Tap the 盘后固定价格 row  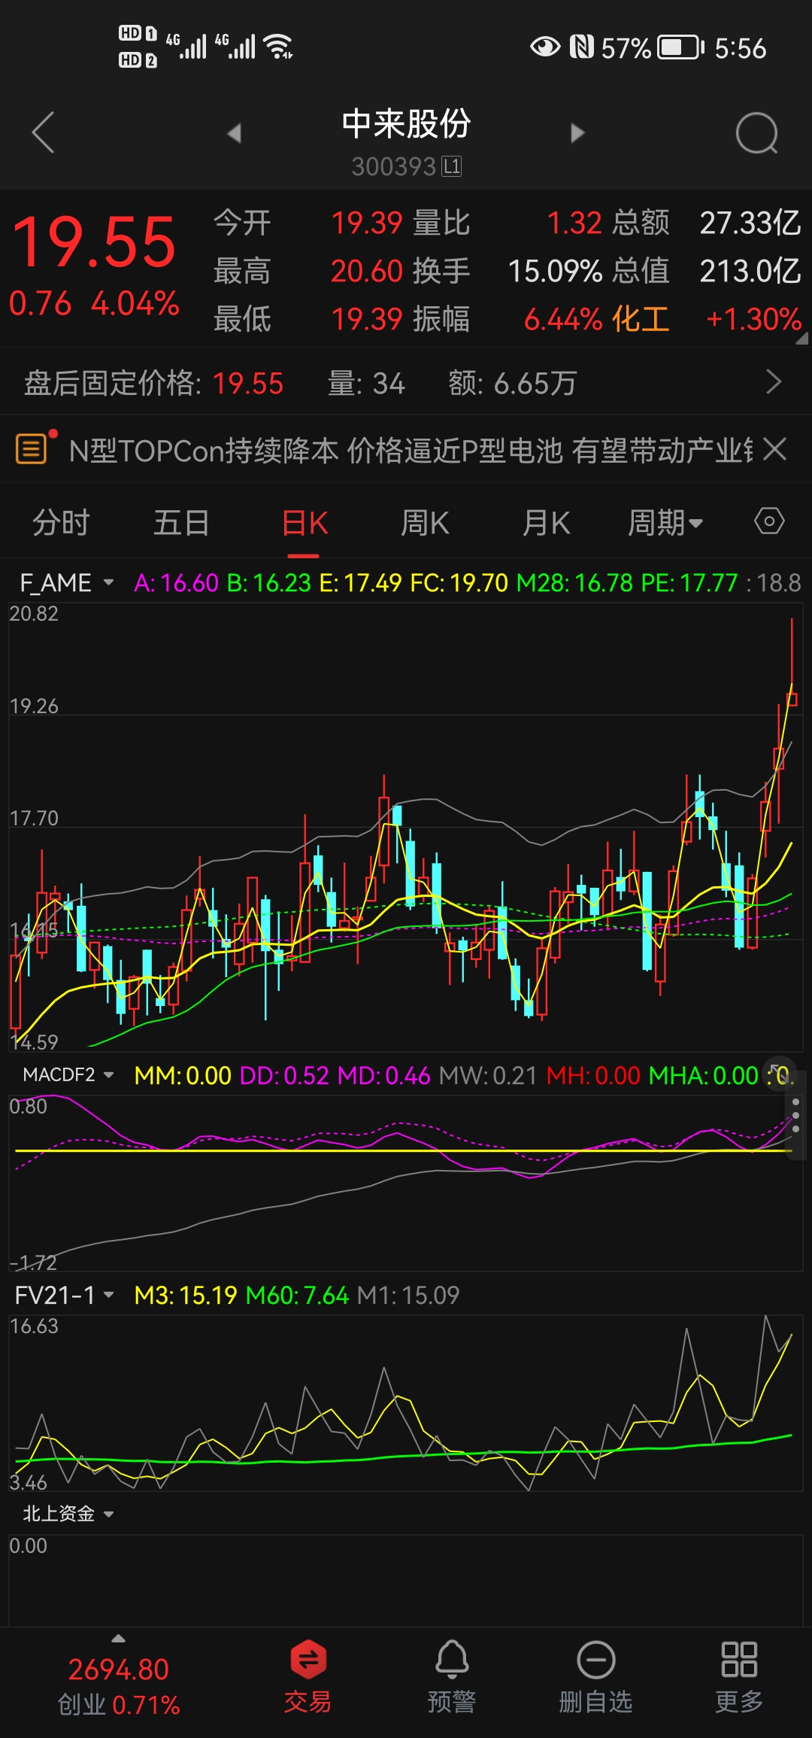406,383
